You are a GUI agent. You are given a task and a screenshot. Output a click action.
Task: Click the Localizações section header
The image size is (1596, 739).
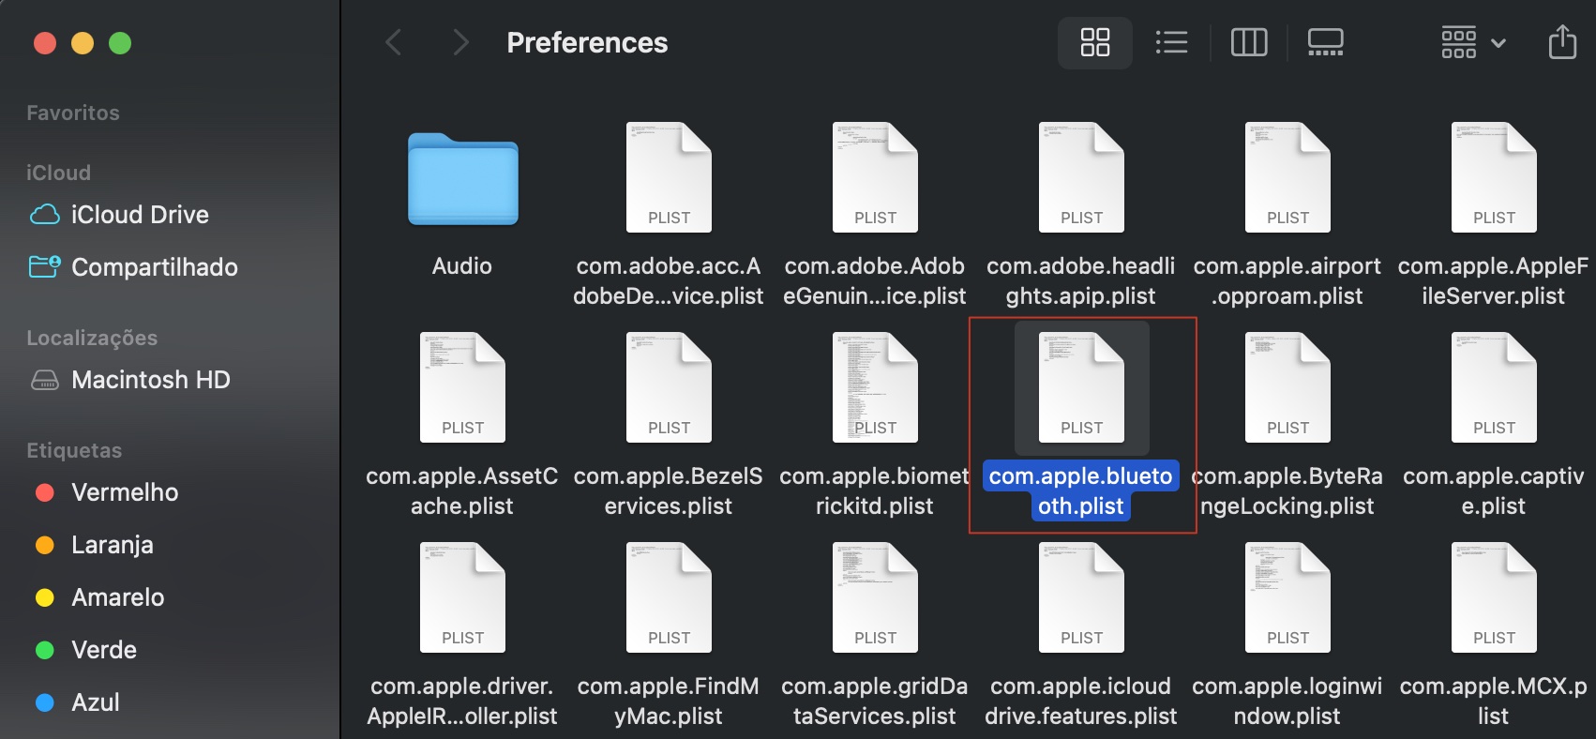coord(92,339)
